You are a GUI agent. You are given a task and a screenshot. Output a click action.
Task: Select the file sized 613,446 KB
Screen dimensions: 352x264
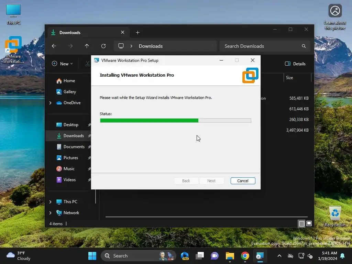(x=299, y=109)
